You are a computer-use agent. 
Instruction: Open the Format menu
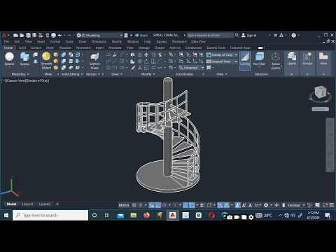click(x=55, y=41)
